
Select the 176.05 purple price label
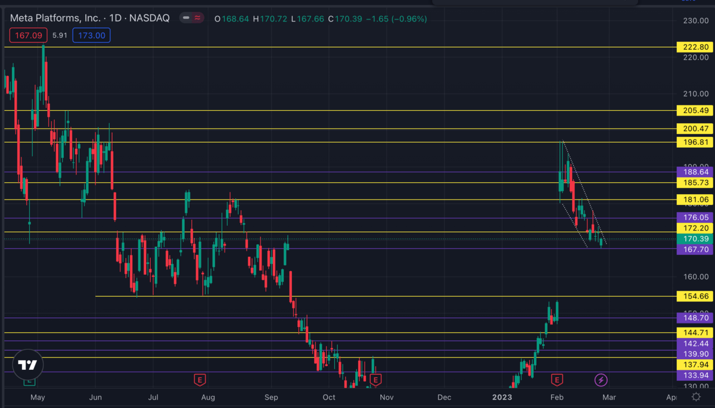point(695,218)
